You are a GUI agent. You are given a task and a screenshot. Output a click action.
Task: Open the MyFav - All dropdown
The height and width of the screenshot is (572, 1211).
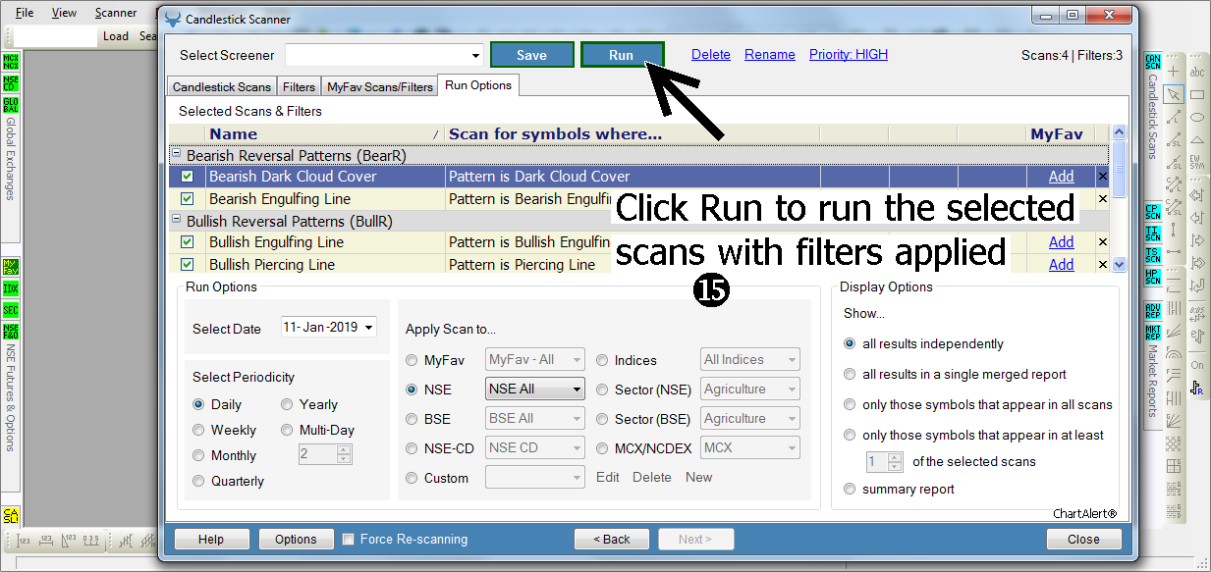point(535,359)
